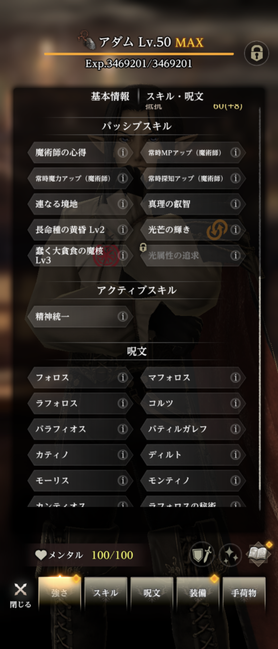Open info for 常時MPアップ skill
This screenshot has height=649, width=278.
(x=236, y=152)
